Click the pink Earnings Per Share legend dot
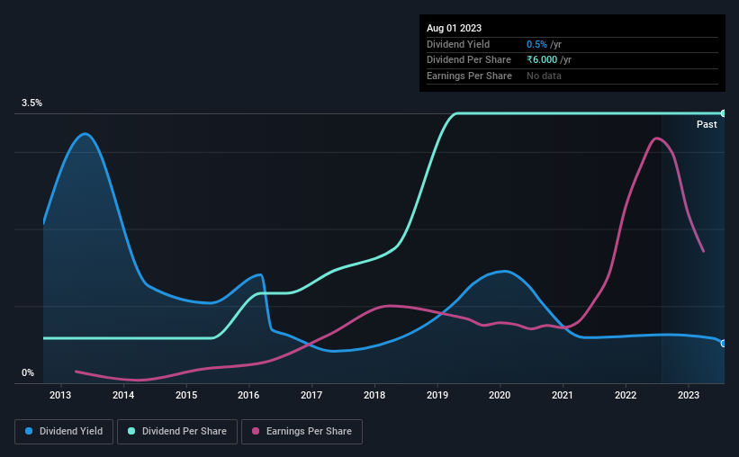 [x=256, y=431]
